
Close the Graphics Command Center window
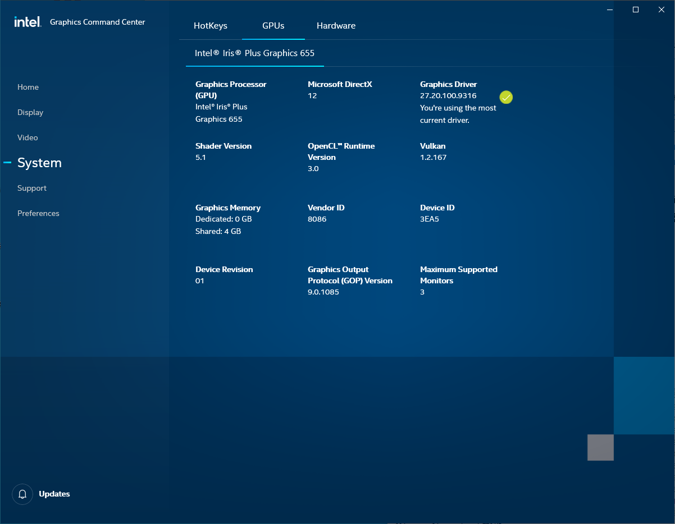662,10
